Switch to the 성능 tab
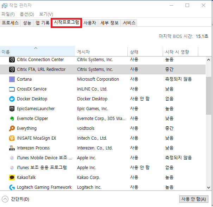This screenshot has width=213, height=207. [27, 23]
